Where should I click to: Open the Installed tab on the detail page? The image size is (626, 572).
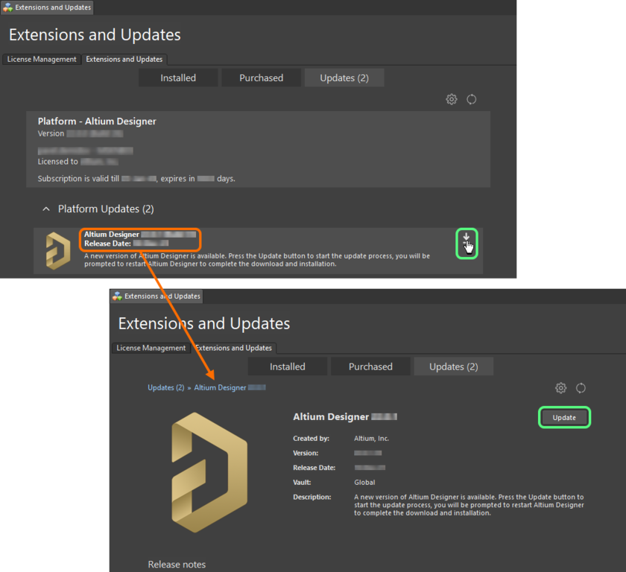pos(287,366)
